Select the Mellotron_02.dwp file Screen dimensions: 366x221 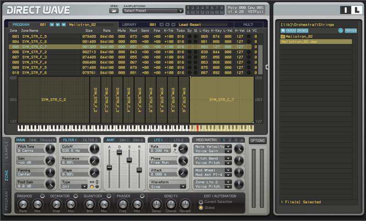316,42
